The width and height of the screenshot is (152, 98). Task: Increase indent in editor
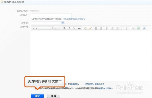(x=117, y=28)
